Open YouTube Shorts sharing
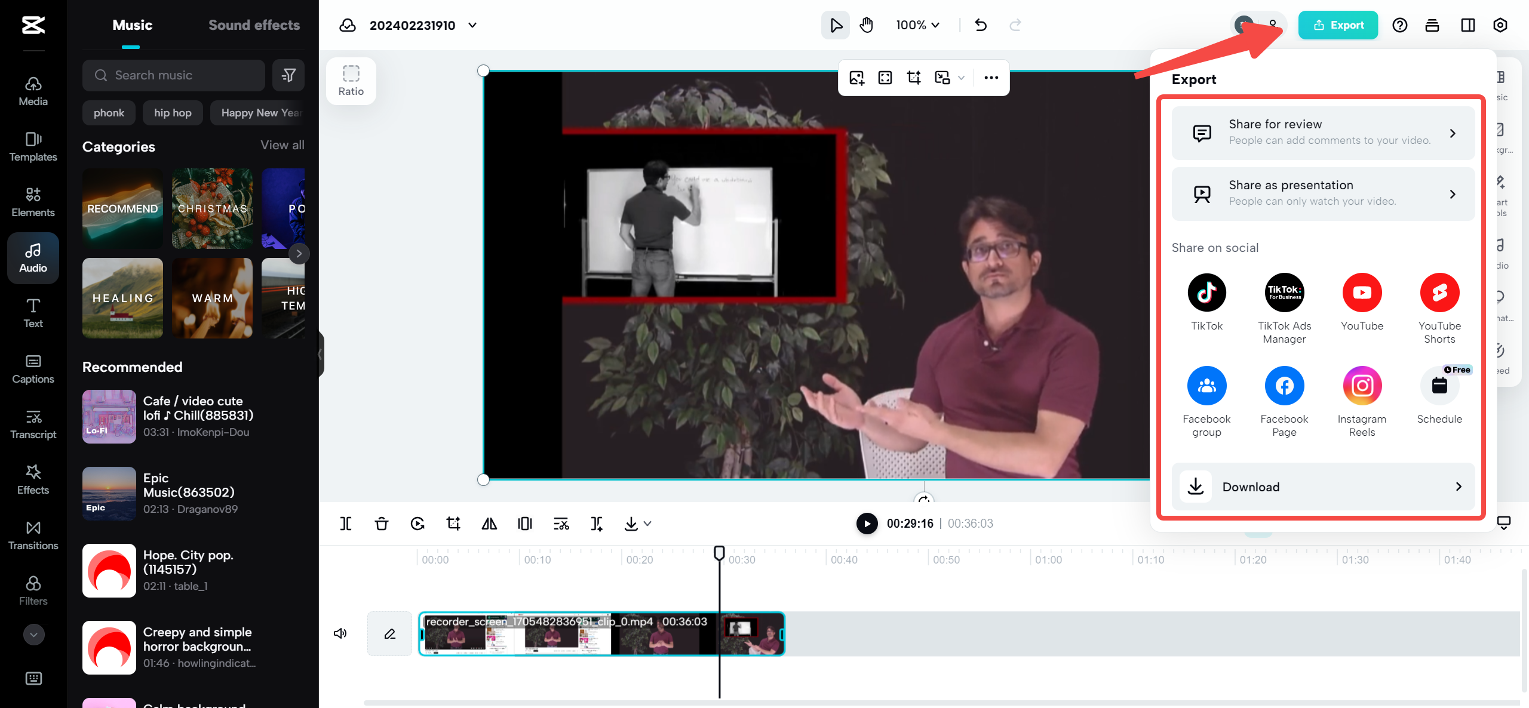The width and height of the screenshot is (1529, 708). 1440,293
